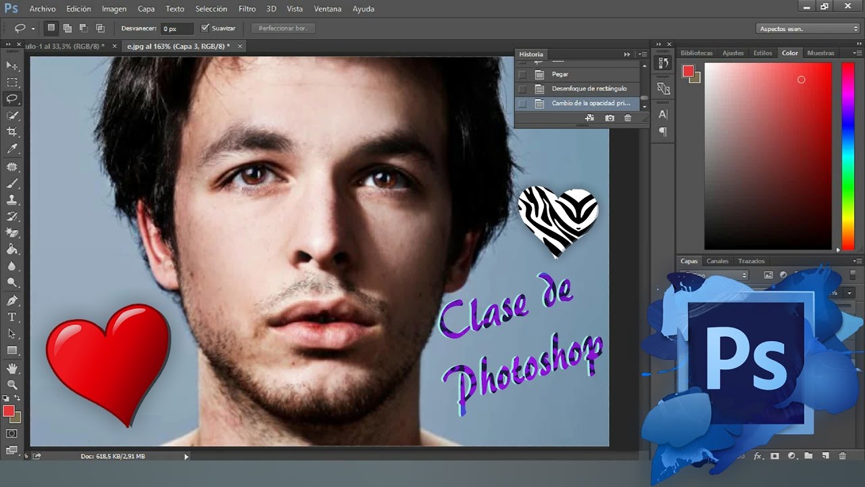Open the Aspectos esen. workspace dropdown
The width and height of the screenshot is (865, 487).
[x=808, y=28]
